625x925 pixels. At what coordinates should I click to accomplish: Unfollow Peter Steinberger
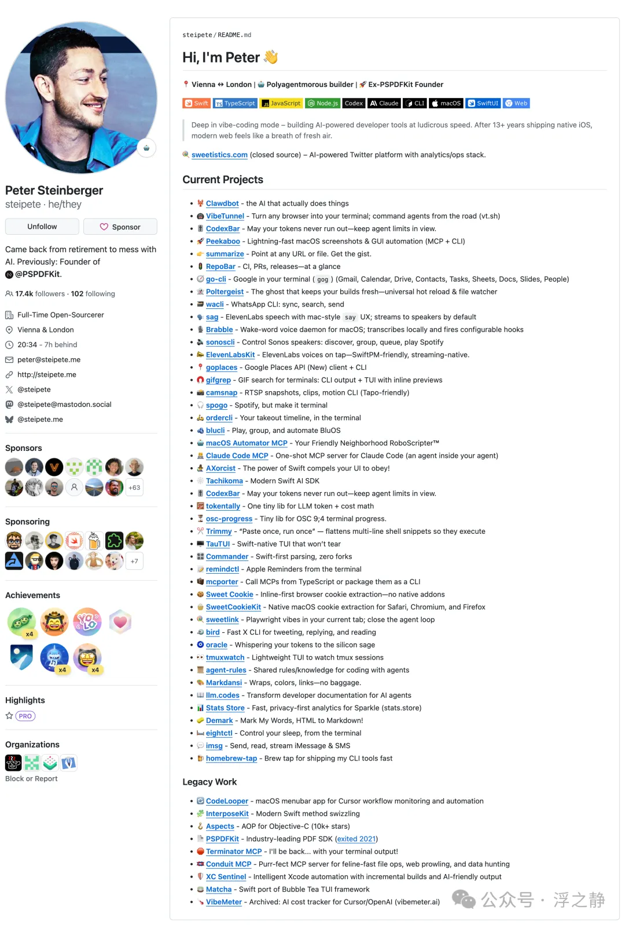(42, 227)
